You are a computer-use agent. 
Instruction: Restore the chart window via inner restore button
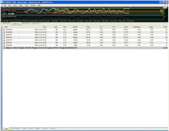165,5
